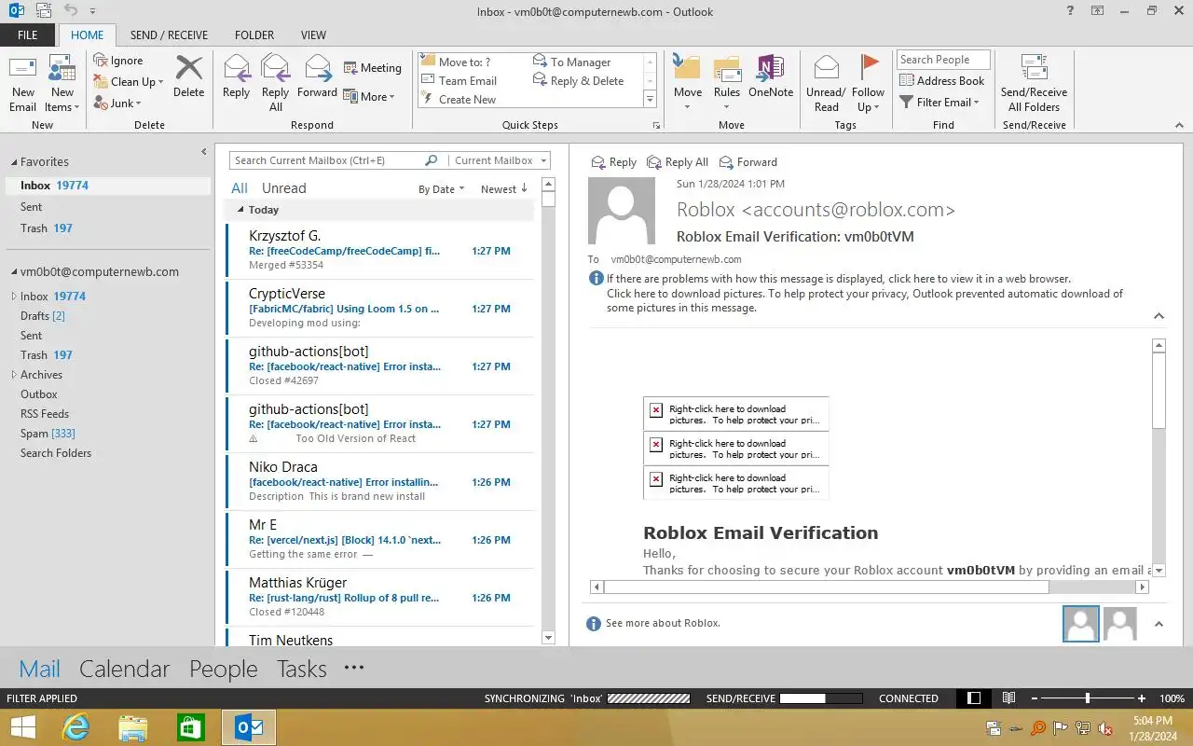Open the New Items menu
The width and height of the screenshot is (1193, 746).
62,84
